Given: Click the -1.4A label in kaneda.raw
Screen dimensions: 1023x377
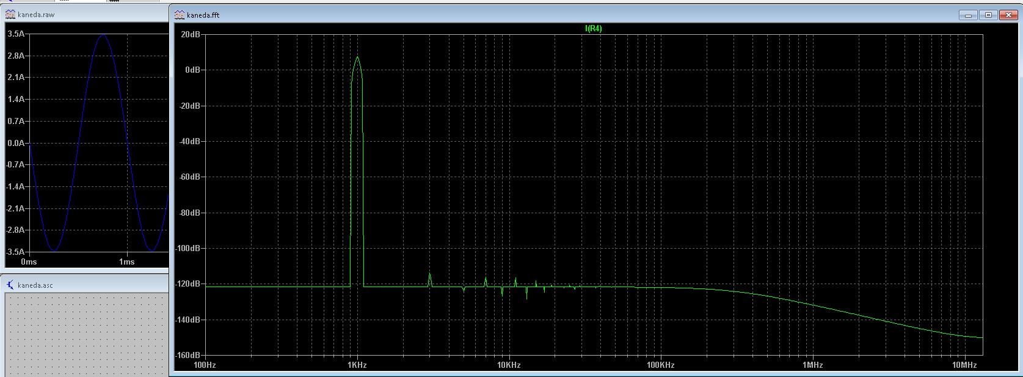Looking at the screenshot, I should 15,186.
